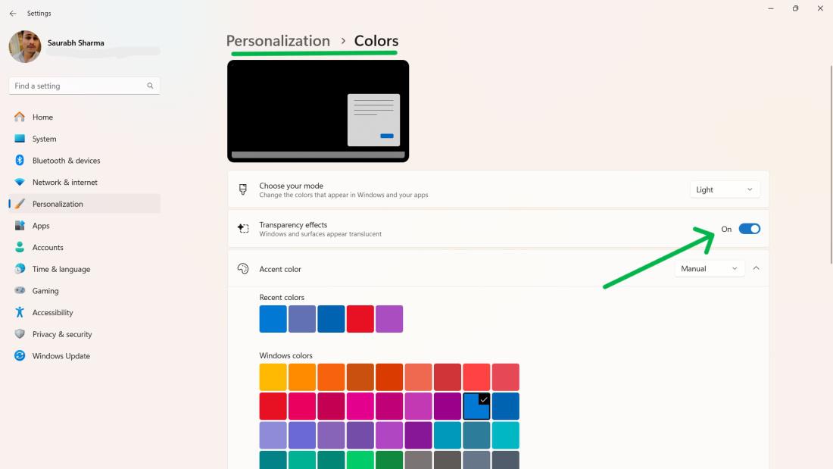Pick the bright green Windows color swatch
This screenshot has width=833, height=469.
pyautogui.click(x=360, y=460)
